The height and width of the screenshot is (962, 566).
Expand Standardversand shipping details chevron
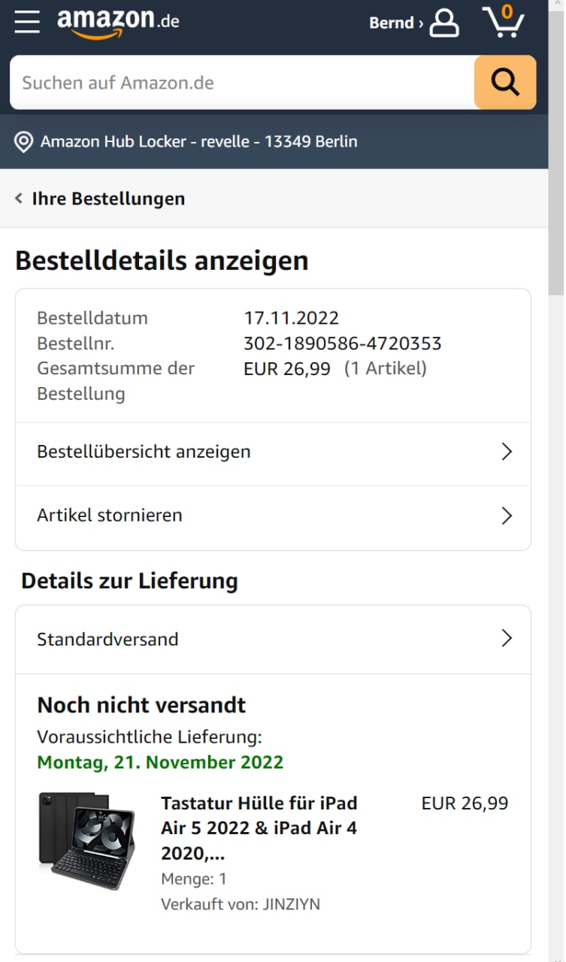(507, 639)
